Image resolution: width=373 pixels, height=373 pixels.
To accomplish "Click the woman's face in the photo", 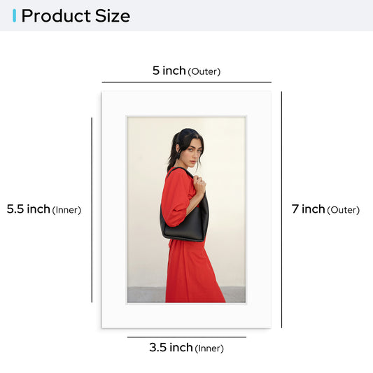I will (194, 155).
